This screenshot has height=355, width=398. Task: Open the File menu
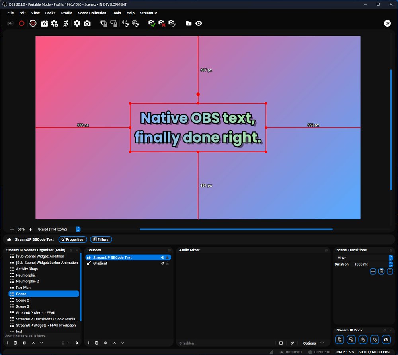point(10,13)
